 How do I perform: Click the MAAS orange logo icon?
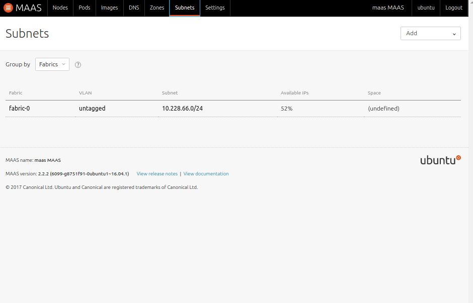pyautogui.click(x=8, y=8)
